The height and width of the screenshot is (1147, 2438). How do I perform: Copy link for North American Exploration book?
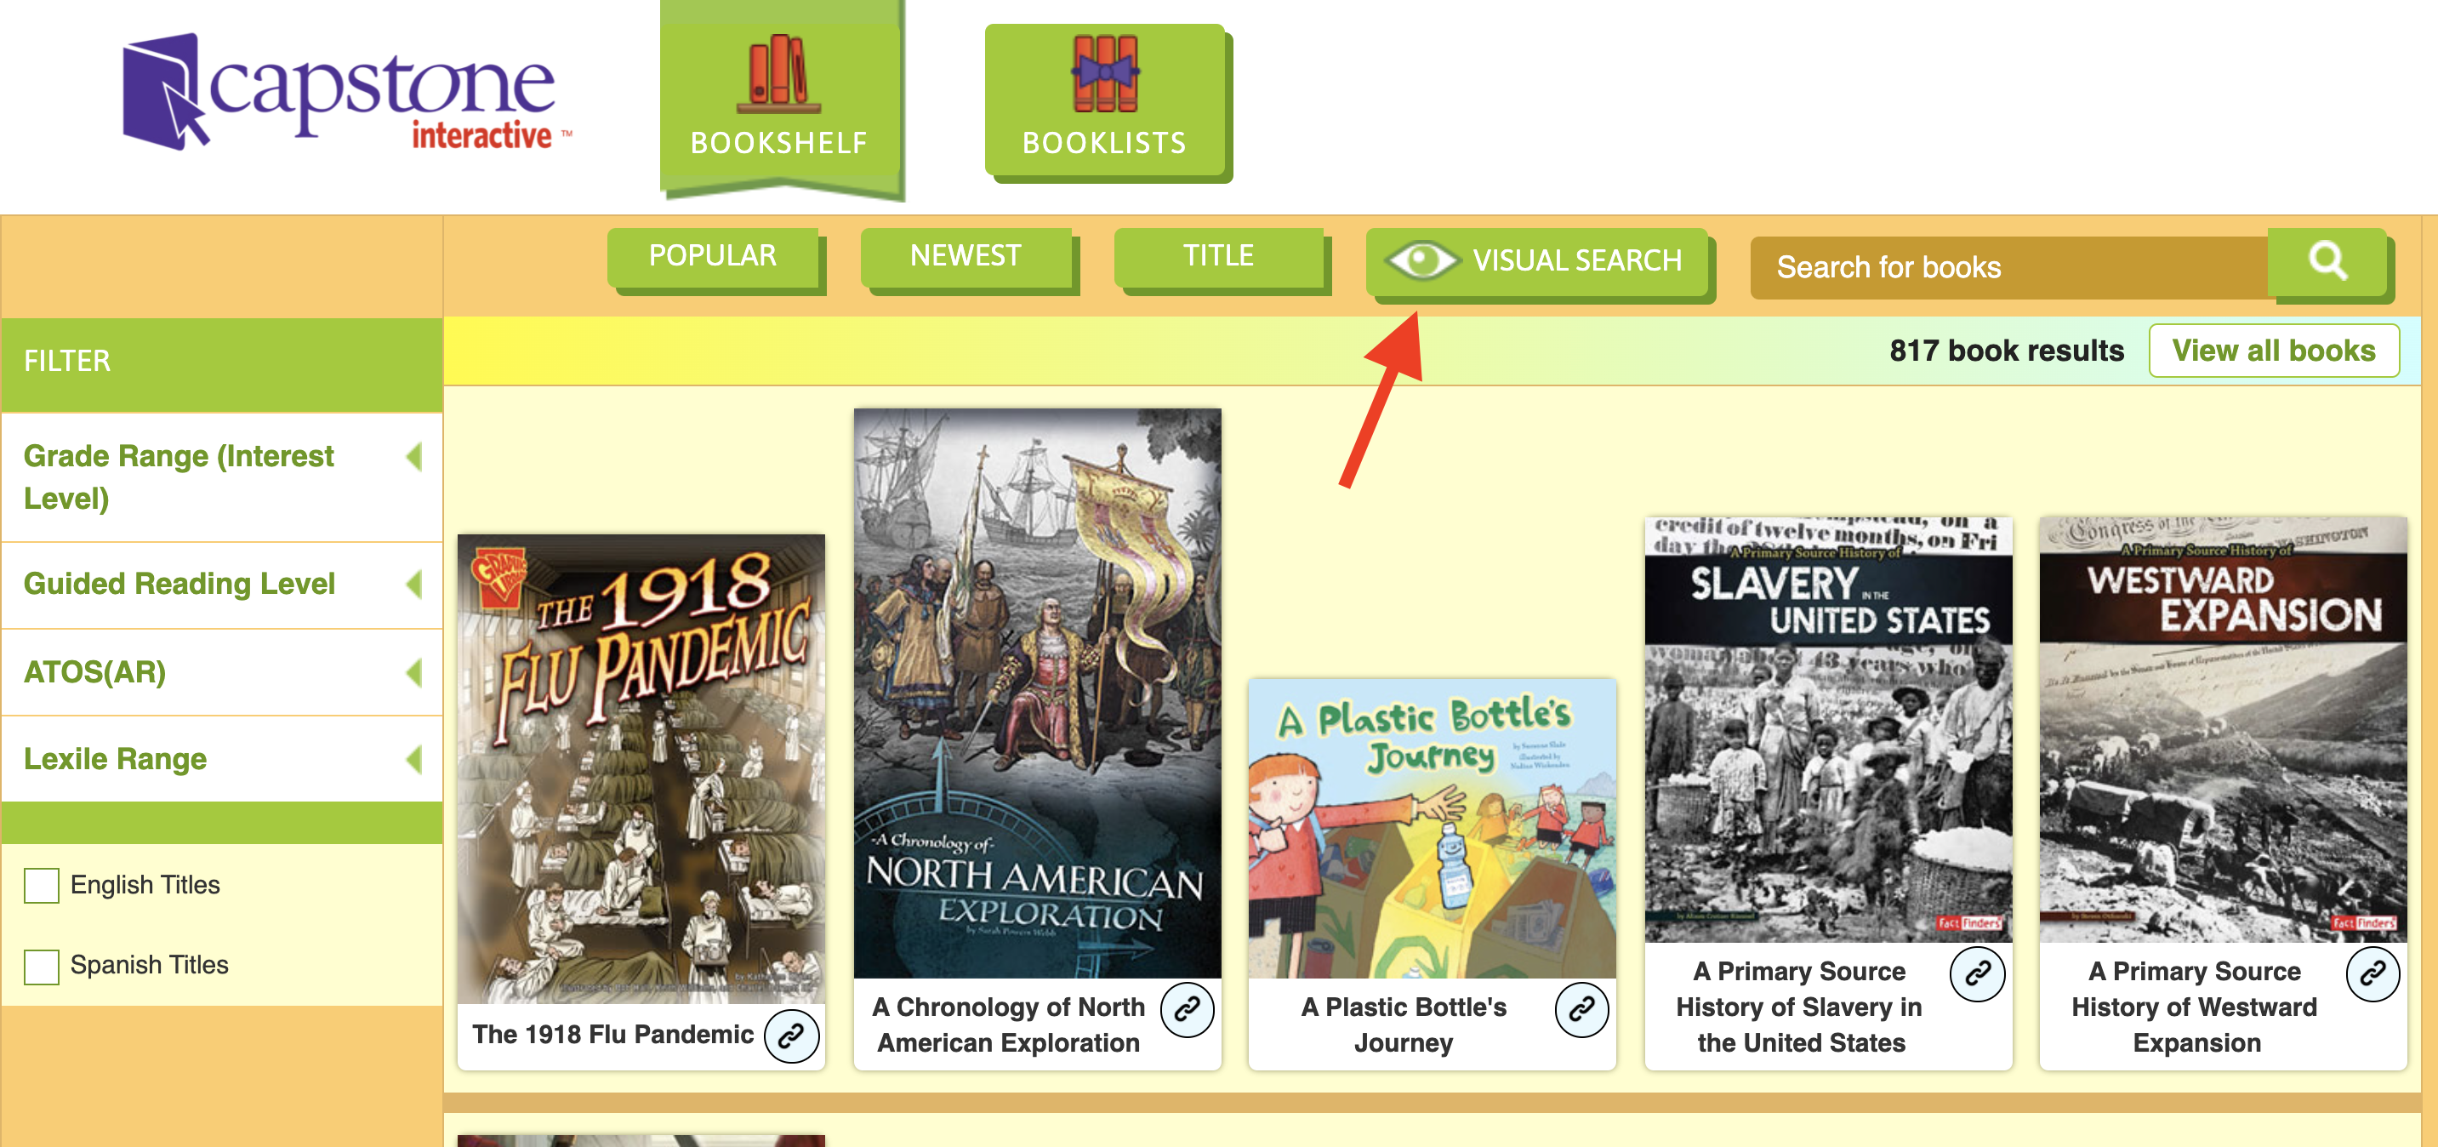click(1187, 1009)
